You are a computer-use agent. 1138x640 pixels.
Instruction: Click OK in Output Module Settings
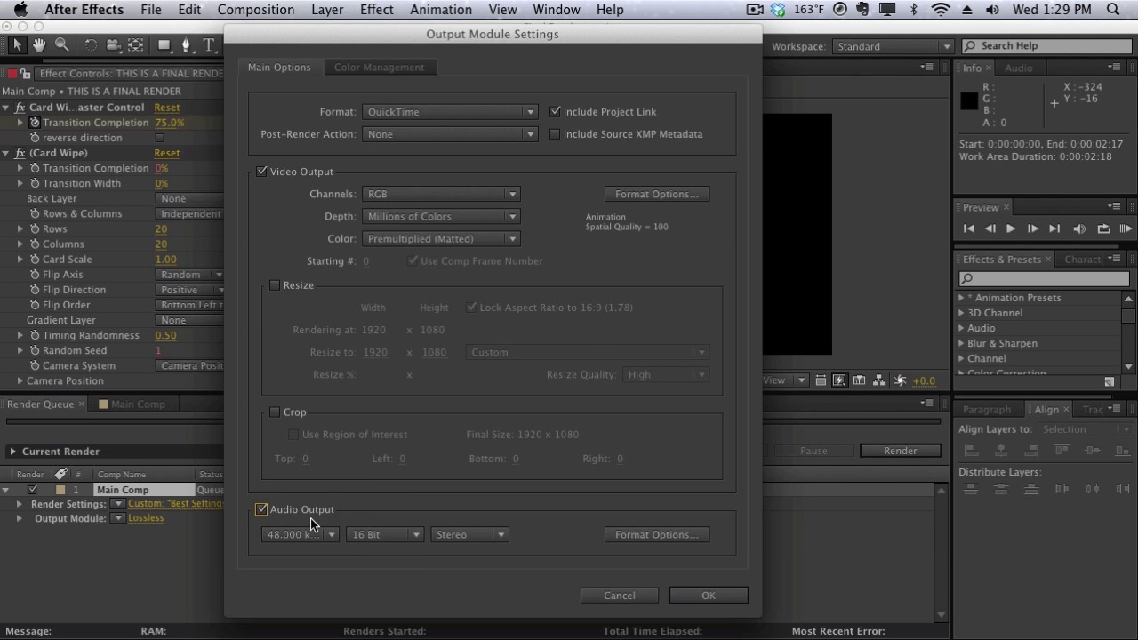click(x=709, y=596)
